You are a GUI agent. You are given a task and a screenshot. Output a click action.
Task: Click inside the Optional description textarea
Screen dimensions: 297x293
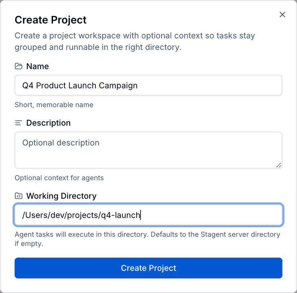tap(148, 149)
